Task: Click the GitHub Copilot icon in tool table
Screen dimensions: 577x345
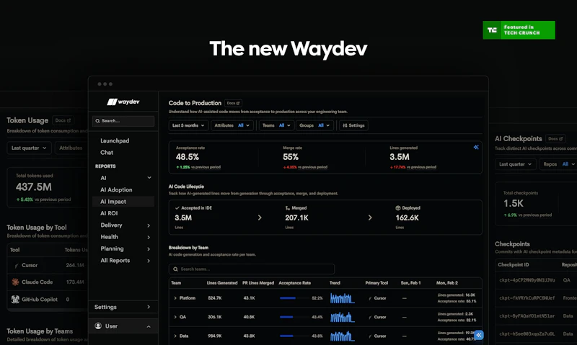Action: (15, 300)
